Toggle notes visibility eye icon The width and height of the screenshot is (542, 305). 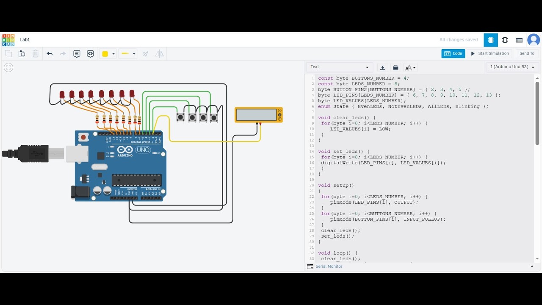pos(90,54)
